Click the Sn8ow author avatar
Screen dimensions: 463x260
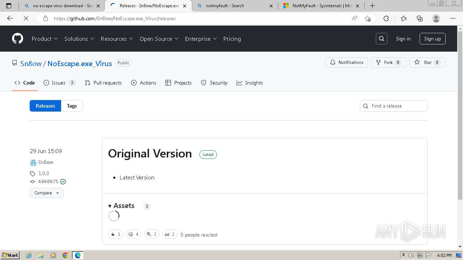click(33, 162)
